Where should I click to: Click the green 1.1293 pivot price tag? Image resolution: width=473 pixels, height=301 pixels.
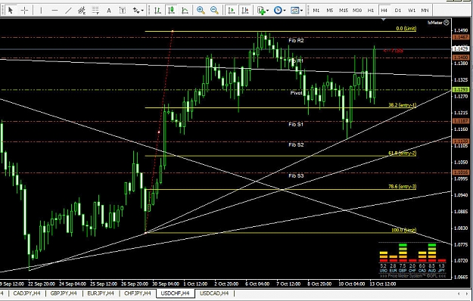click(x=461, y=90)
